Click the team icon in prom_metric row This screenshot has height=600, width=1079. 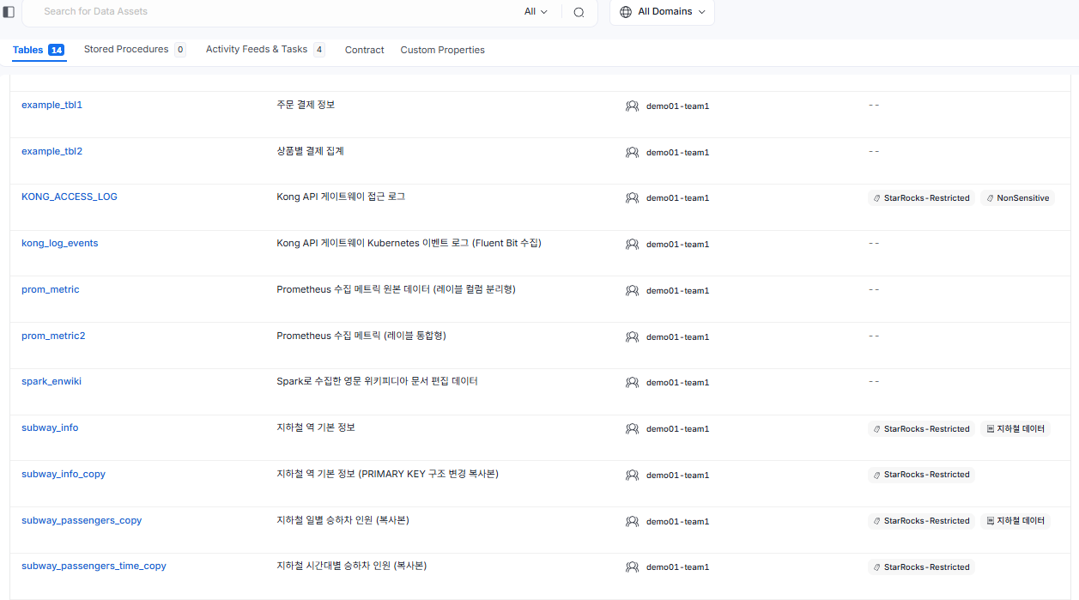632,291
